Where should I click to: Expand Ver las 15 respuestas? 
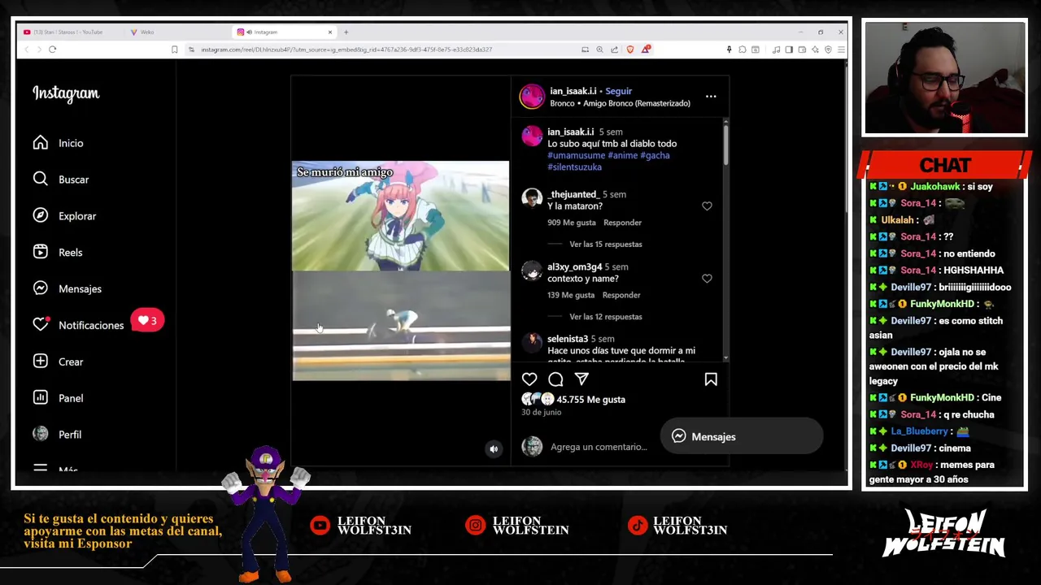(606, 245)
